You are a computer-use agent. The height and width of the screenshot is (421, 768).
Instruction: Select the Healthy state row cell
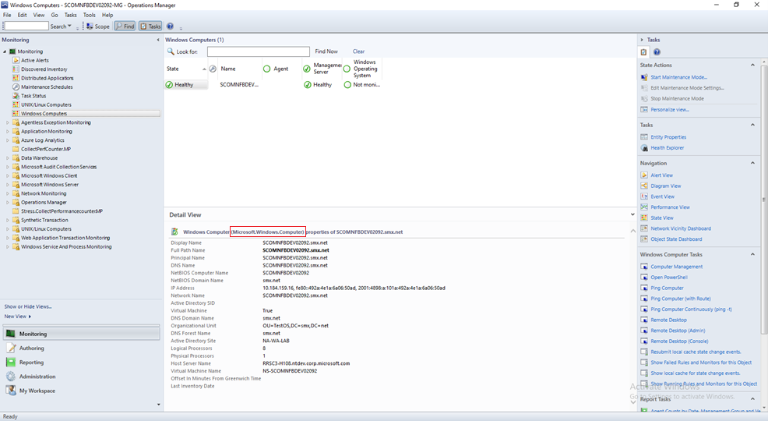click(x=185, y=85)
